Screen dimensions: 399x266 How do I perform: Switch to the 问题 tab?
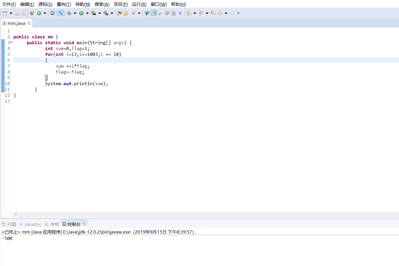pos(9,224)
